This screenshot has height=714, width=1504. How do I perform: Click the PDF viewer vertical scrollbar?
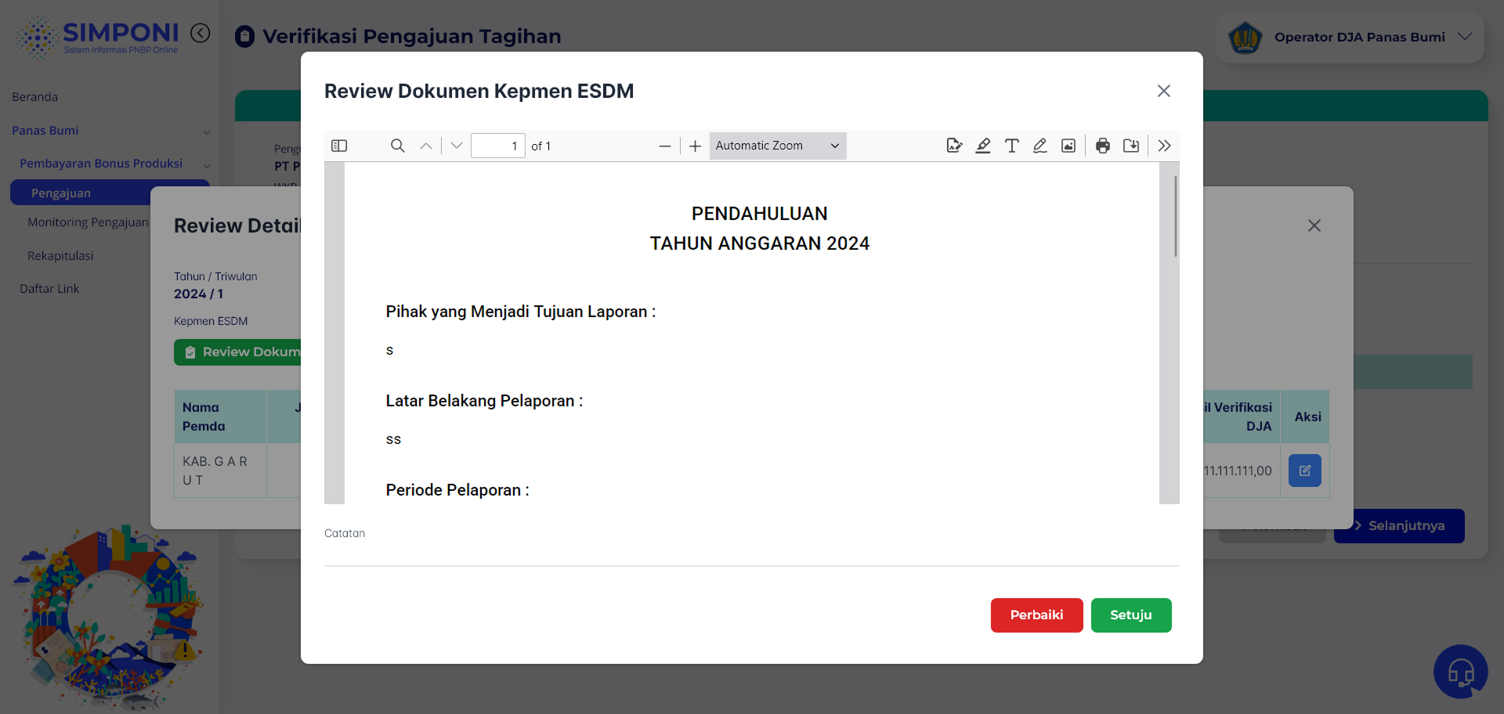pyautogui.click(x=1176, y=216)
